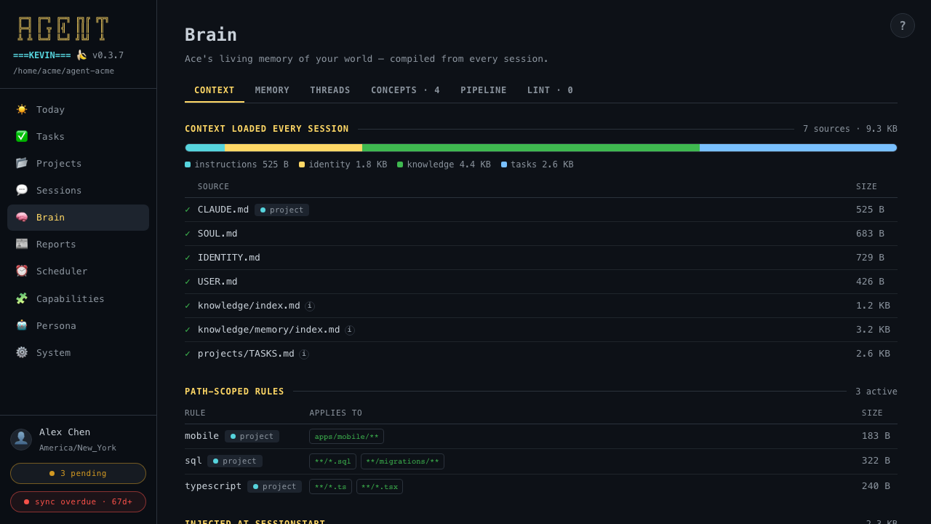The width and height of the screenshot is (931, 524).
Task: Click the sync overdue · 67d+ button
Action: click(78, 501)
